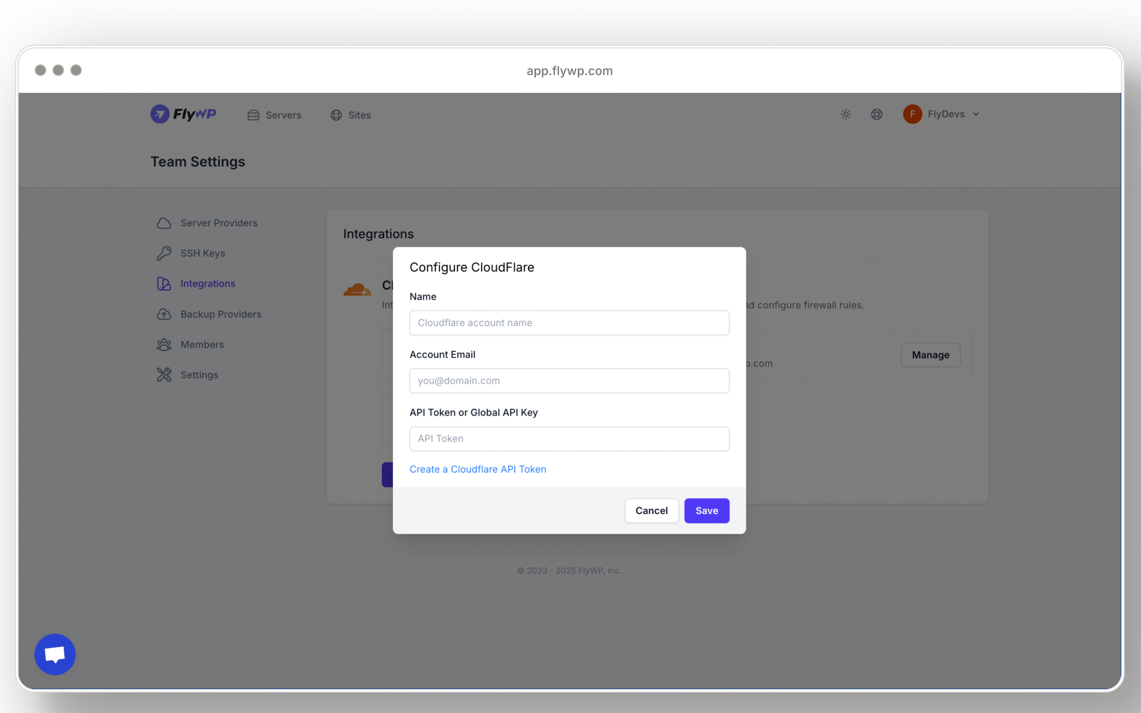Viewport: 1141px width, 713px height.
Task: Open Sites in top navigation
Action: 351,115
